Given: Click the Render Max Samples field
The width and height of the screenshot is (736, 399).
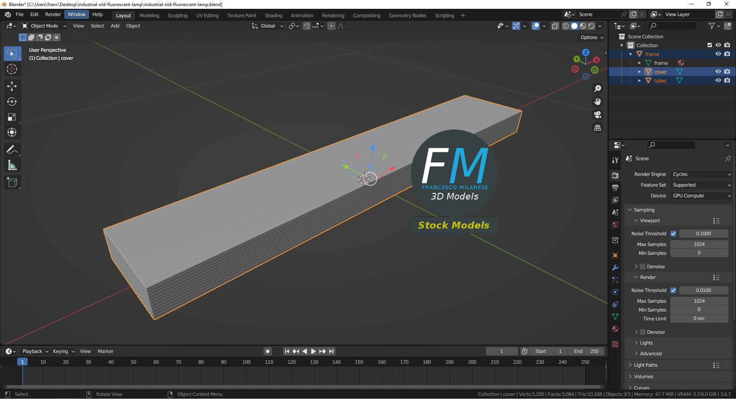Looking at the screenshot, I should coord(699,301).
